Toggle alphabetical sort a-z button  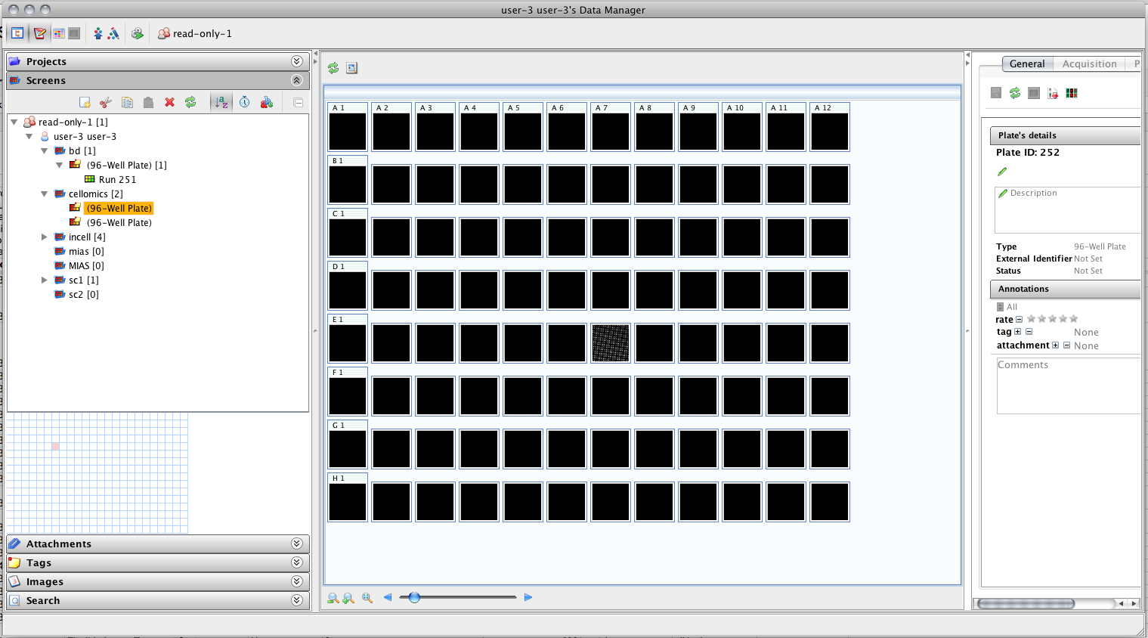coord(221,102)
